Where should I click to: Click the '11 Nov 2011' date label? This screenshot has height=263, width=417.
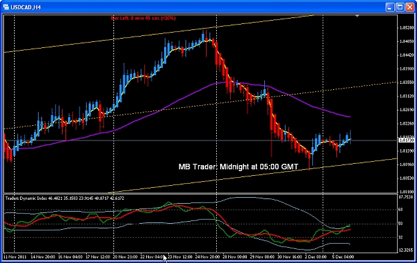pyautogui.click(x=15, y=256)
